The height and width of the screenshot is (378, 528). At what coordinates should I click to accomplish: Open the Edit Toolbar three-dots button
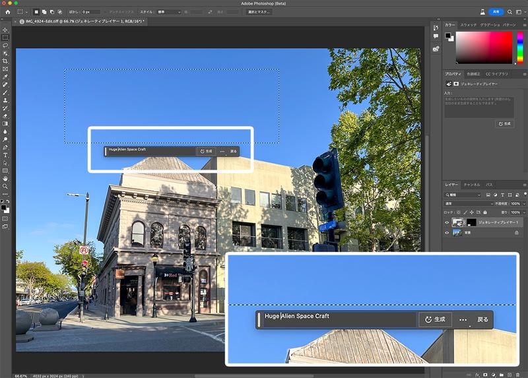click(5, 194)
